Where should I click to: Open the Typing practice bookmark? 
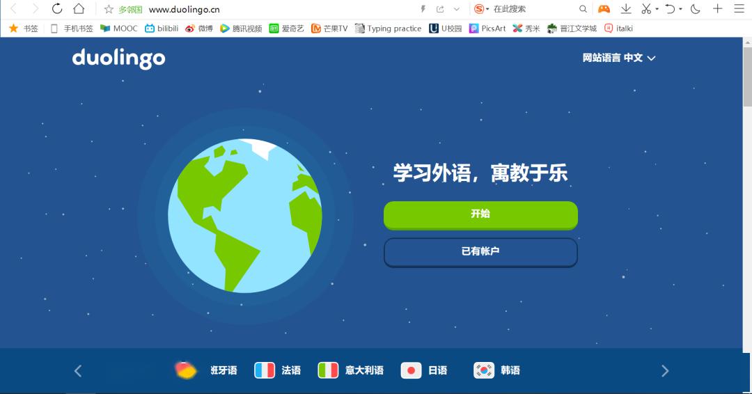388,29
